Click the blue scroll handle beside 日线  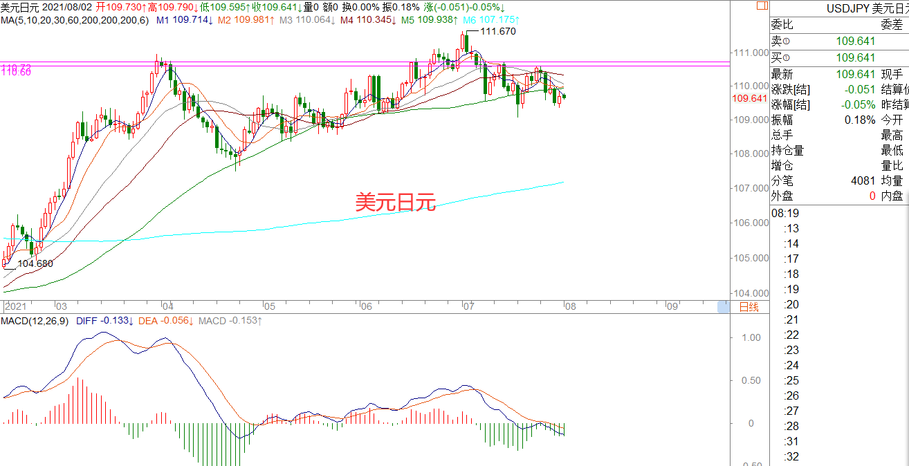tap(723, 306)
